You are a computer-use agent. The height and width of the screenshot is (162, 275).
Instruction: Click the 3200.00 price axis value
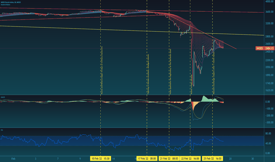pyautogui.click(x=269, y=23)
